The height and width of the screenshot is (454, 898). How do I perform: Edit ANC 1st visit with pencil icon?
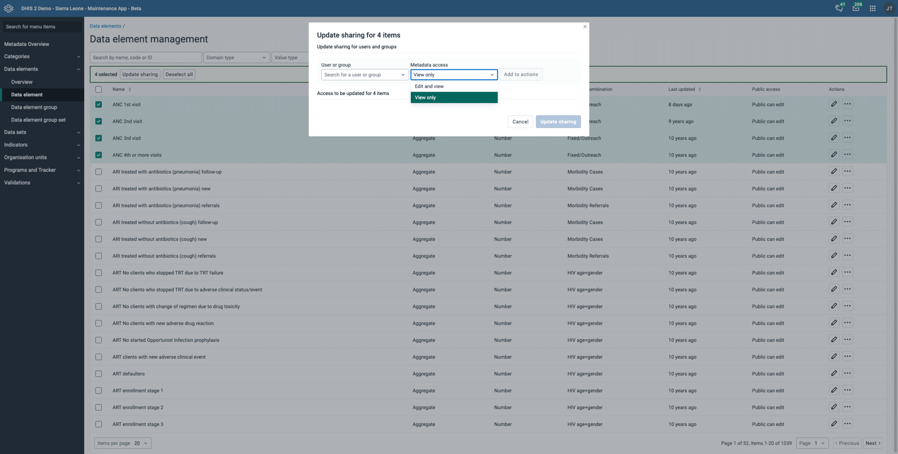pos(834,104)
